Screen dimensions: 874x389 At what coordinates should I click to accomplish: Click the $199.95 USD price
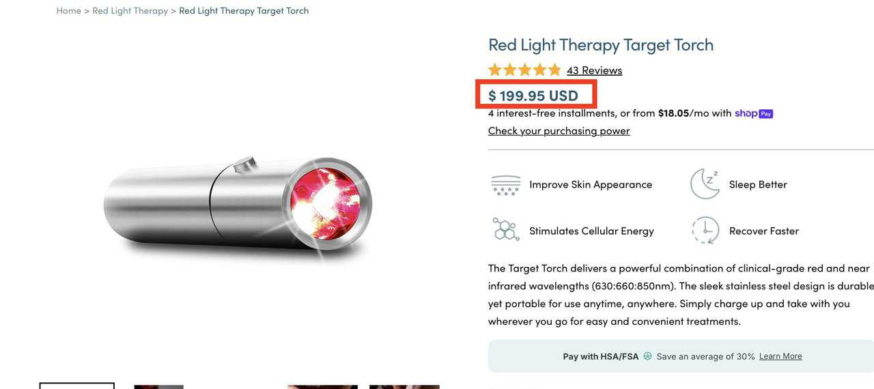pyautogui.click(x=533, y=95)
